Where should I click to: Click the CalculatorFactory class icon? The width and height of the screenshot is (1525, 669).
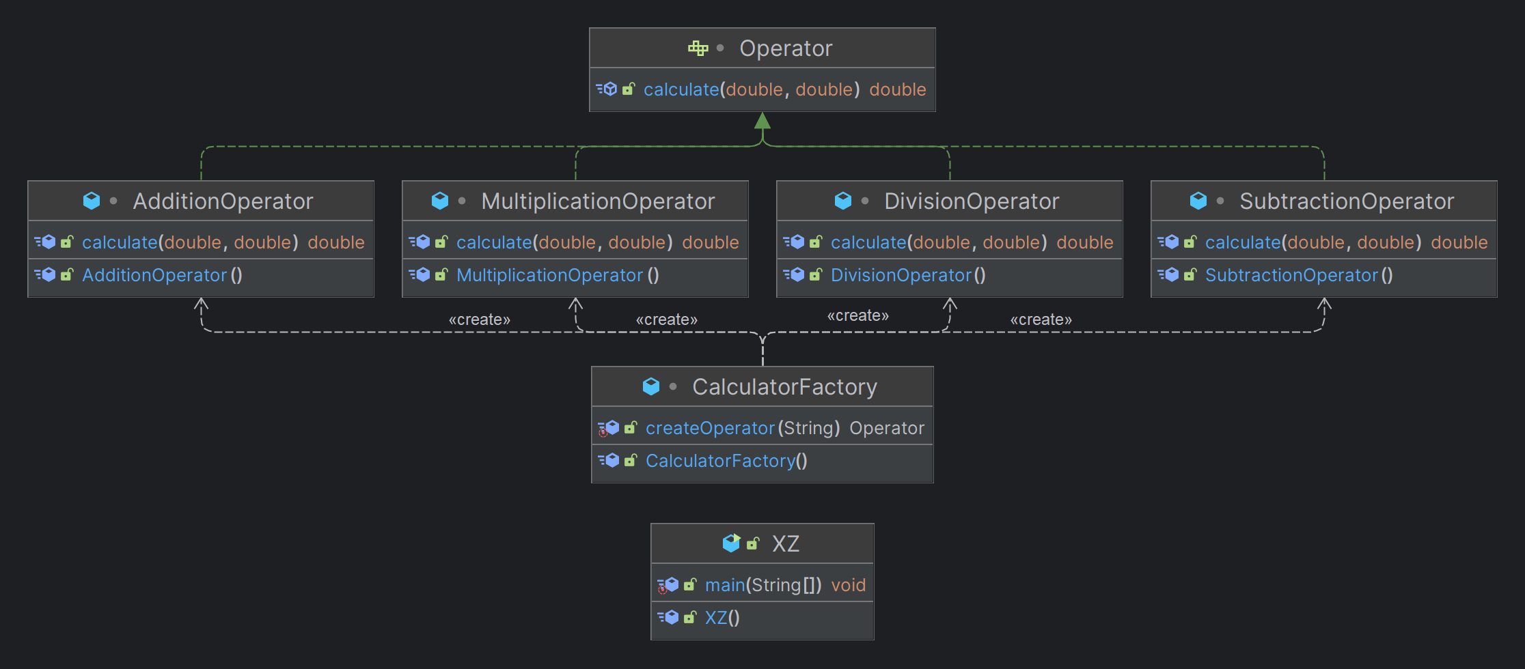(x=651, y=386)
